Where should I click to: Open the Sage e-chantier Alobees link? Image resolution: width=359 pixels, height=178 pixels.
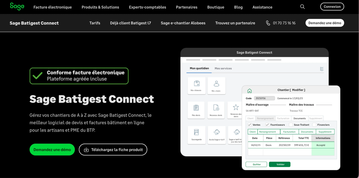tap(183, 23)
